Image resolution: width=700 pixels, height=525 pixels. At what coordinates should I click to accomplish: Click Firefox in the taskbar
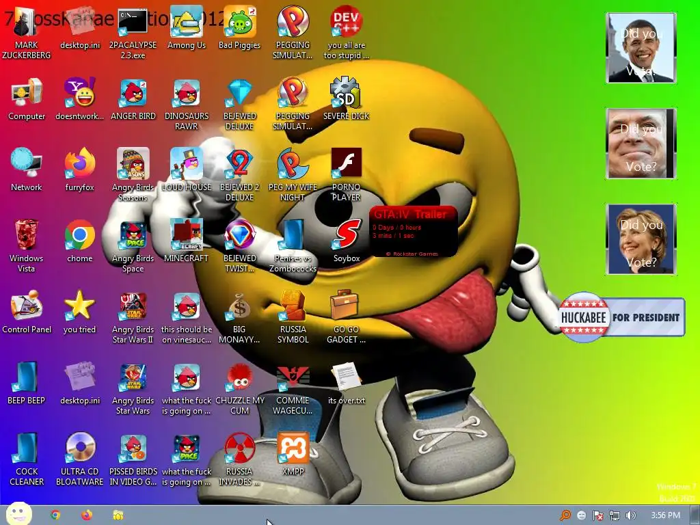[87, 515]
